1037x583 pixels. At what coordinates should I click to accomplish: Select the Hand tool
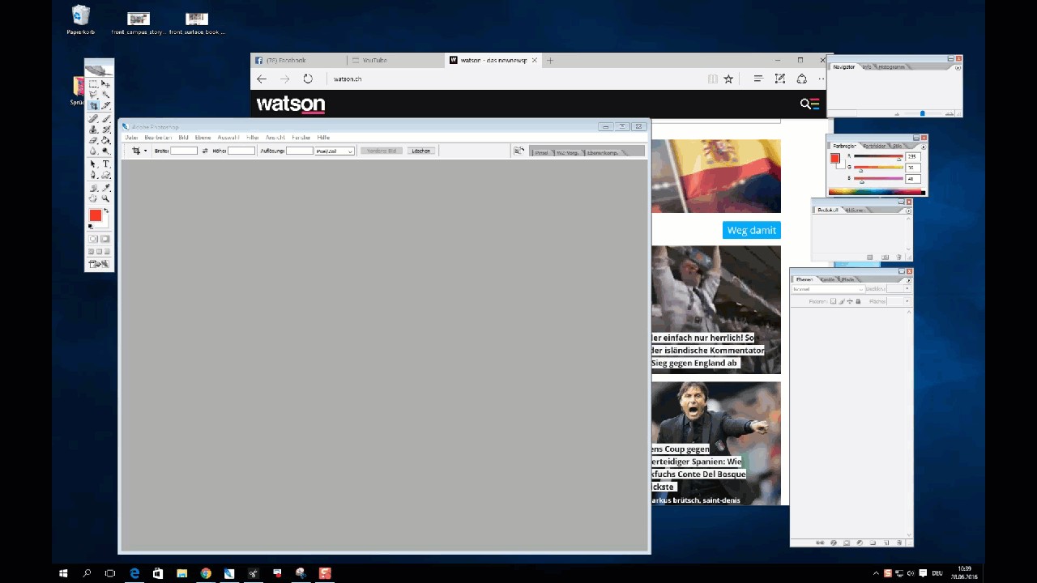coord(93,198)
